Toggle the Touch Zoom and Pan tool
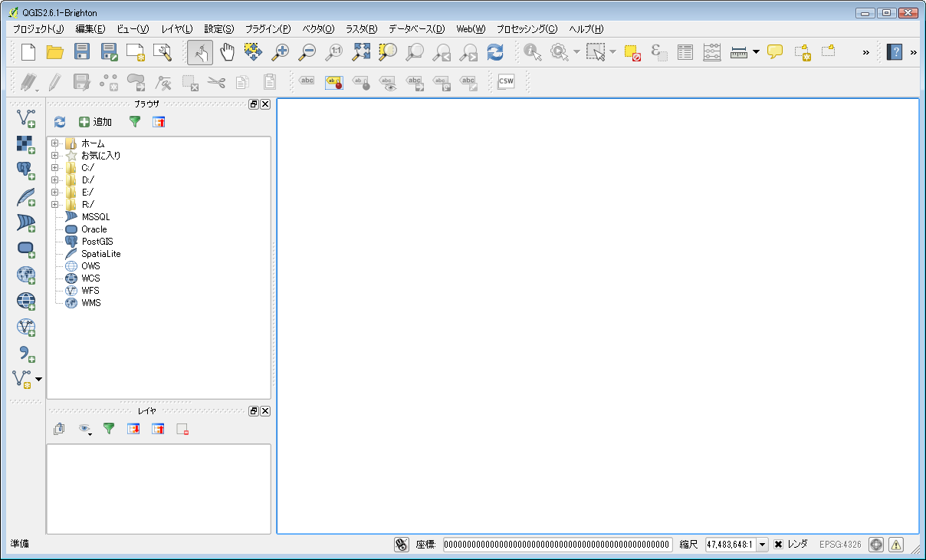Screen dimensions: 926x560 coord(200,52)
